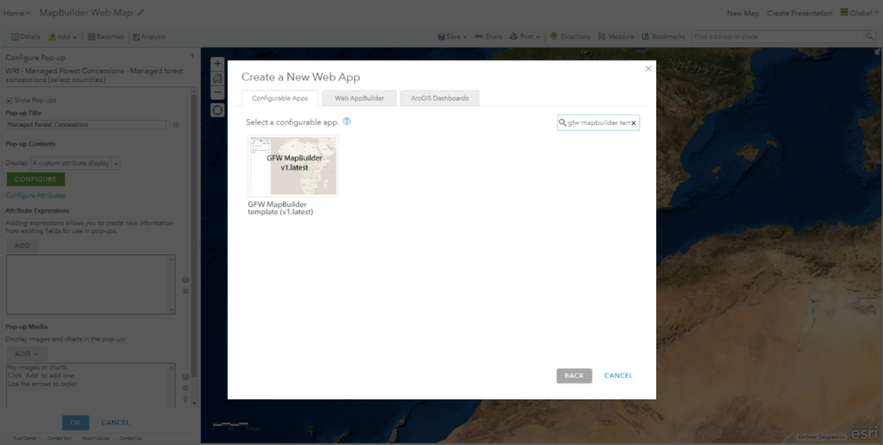Open the GFW MapBuilder template thumbnail
This screenshot has height=445, width=883.
pyautogui.click(x=293, y=166)
